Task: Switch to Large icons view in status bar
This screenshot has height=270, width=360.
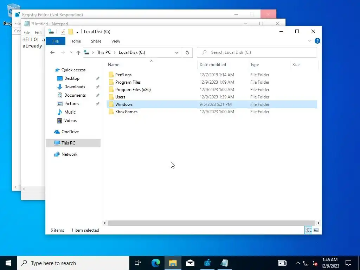Action: pyautogui.click(x=316, y=230)
